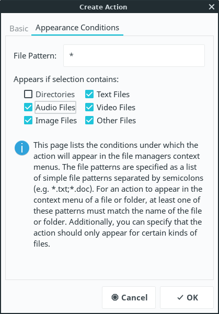Enable the Directories checkbox
Screen dimensions: 219x314
tap(28, 94)
